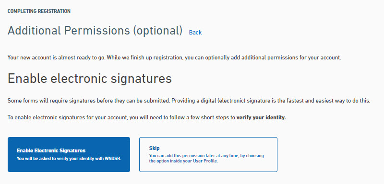Click the Back link beside the heading

tap(195, 33)
